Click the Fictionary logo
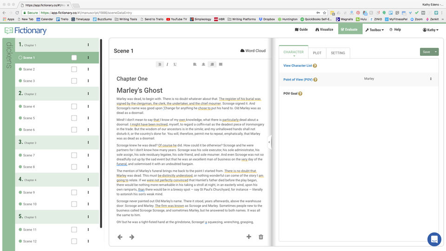446x251 pixels. click(x=26, y=31)
